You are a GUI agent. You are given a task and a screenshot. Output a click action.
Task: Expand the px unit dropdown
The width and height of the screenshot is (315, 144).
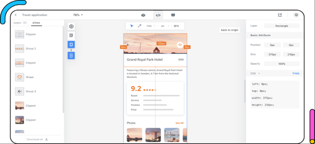pyautogui.click(x=165, y=26)
